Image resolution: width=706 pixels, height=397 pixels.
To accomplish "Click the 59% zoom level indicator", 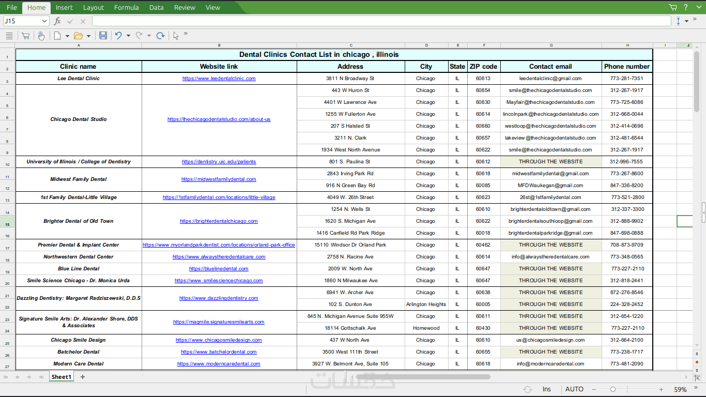I will pos(680,389).
